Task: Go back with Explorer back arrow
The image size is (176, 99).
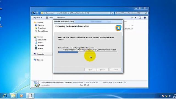Action: [x=33, y=13]
